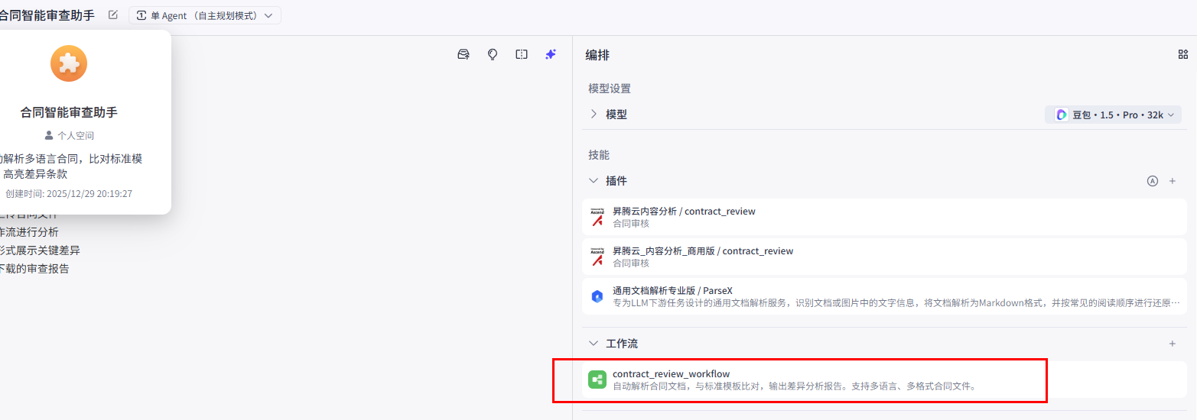
Task: Click the 模型设置 section label
Action: (610, 89)
